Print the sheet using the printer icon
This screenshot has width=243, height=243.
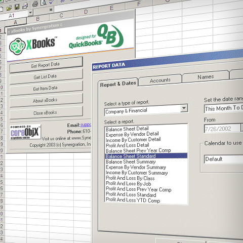35,4
